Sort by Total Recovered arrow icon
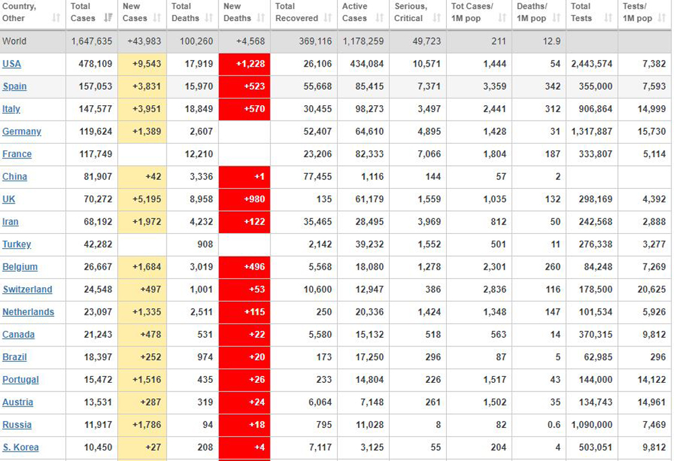This screenshot has height=461, width=674. coord(328,18)
